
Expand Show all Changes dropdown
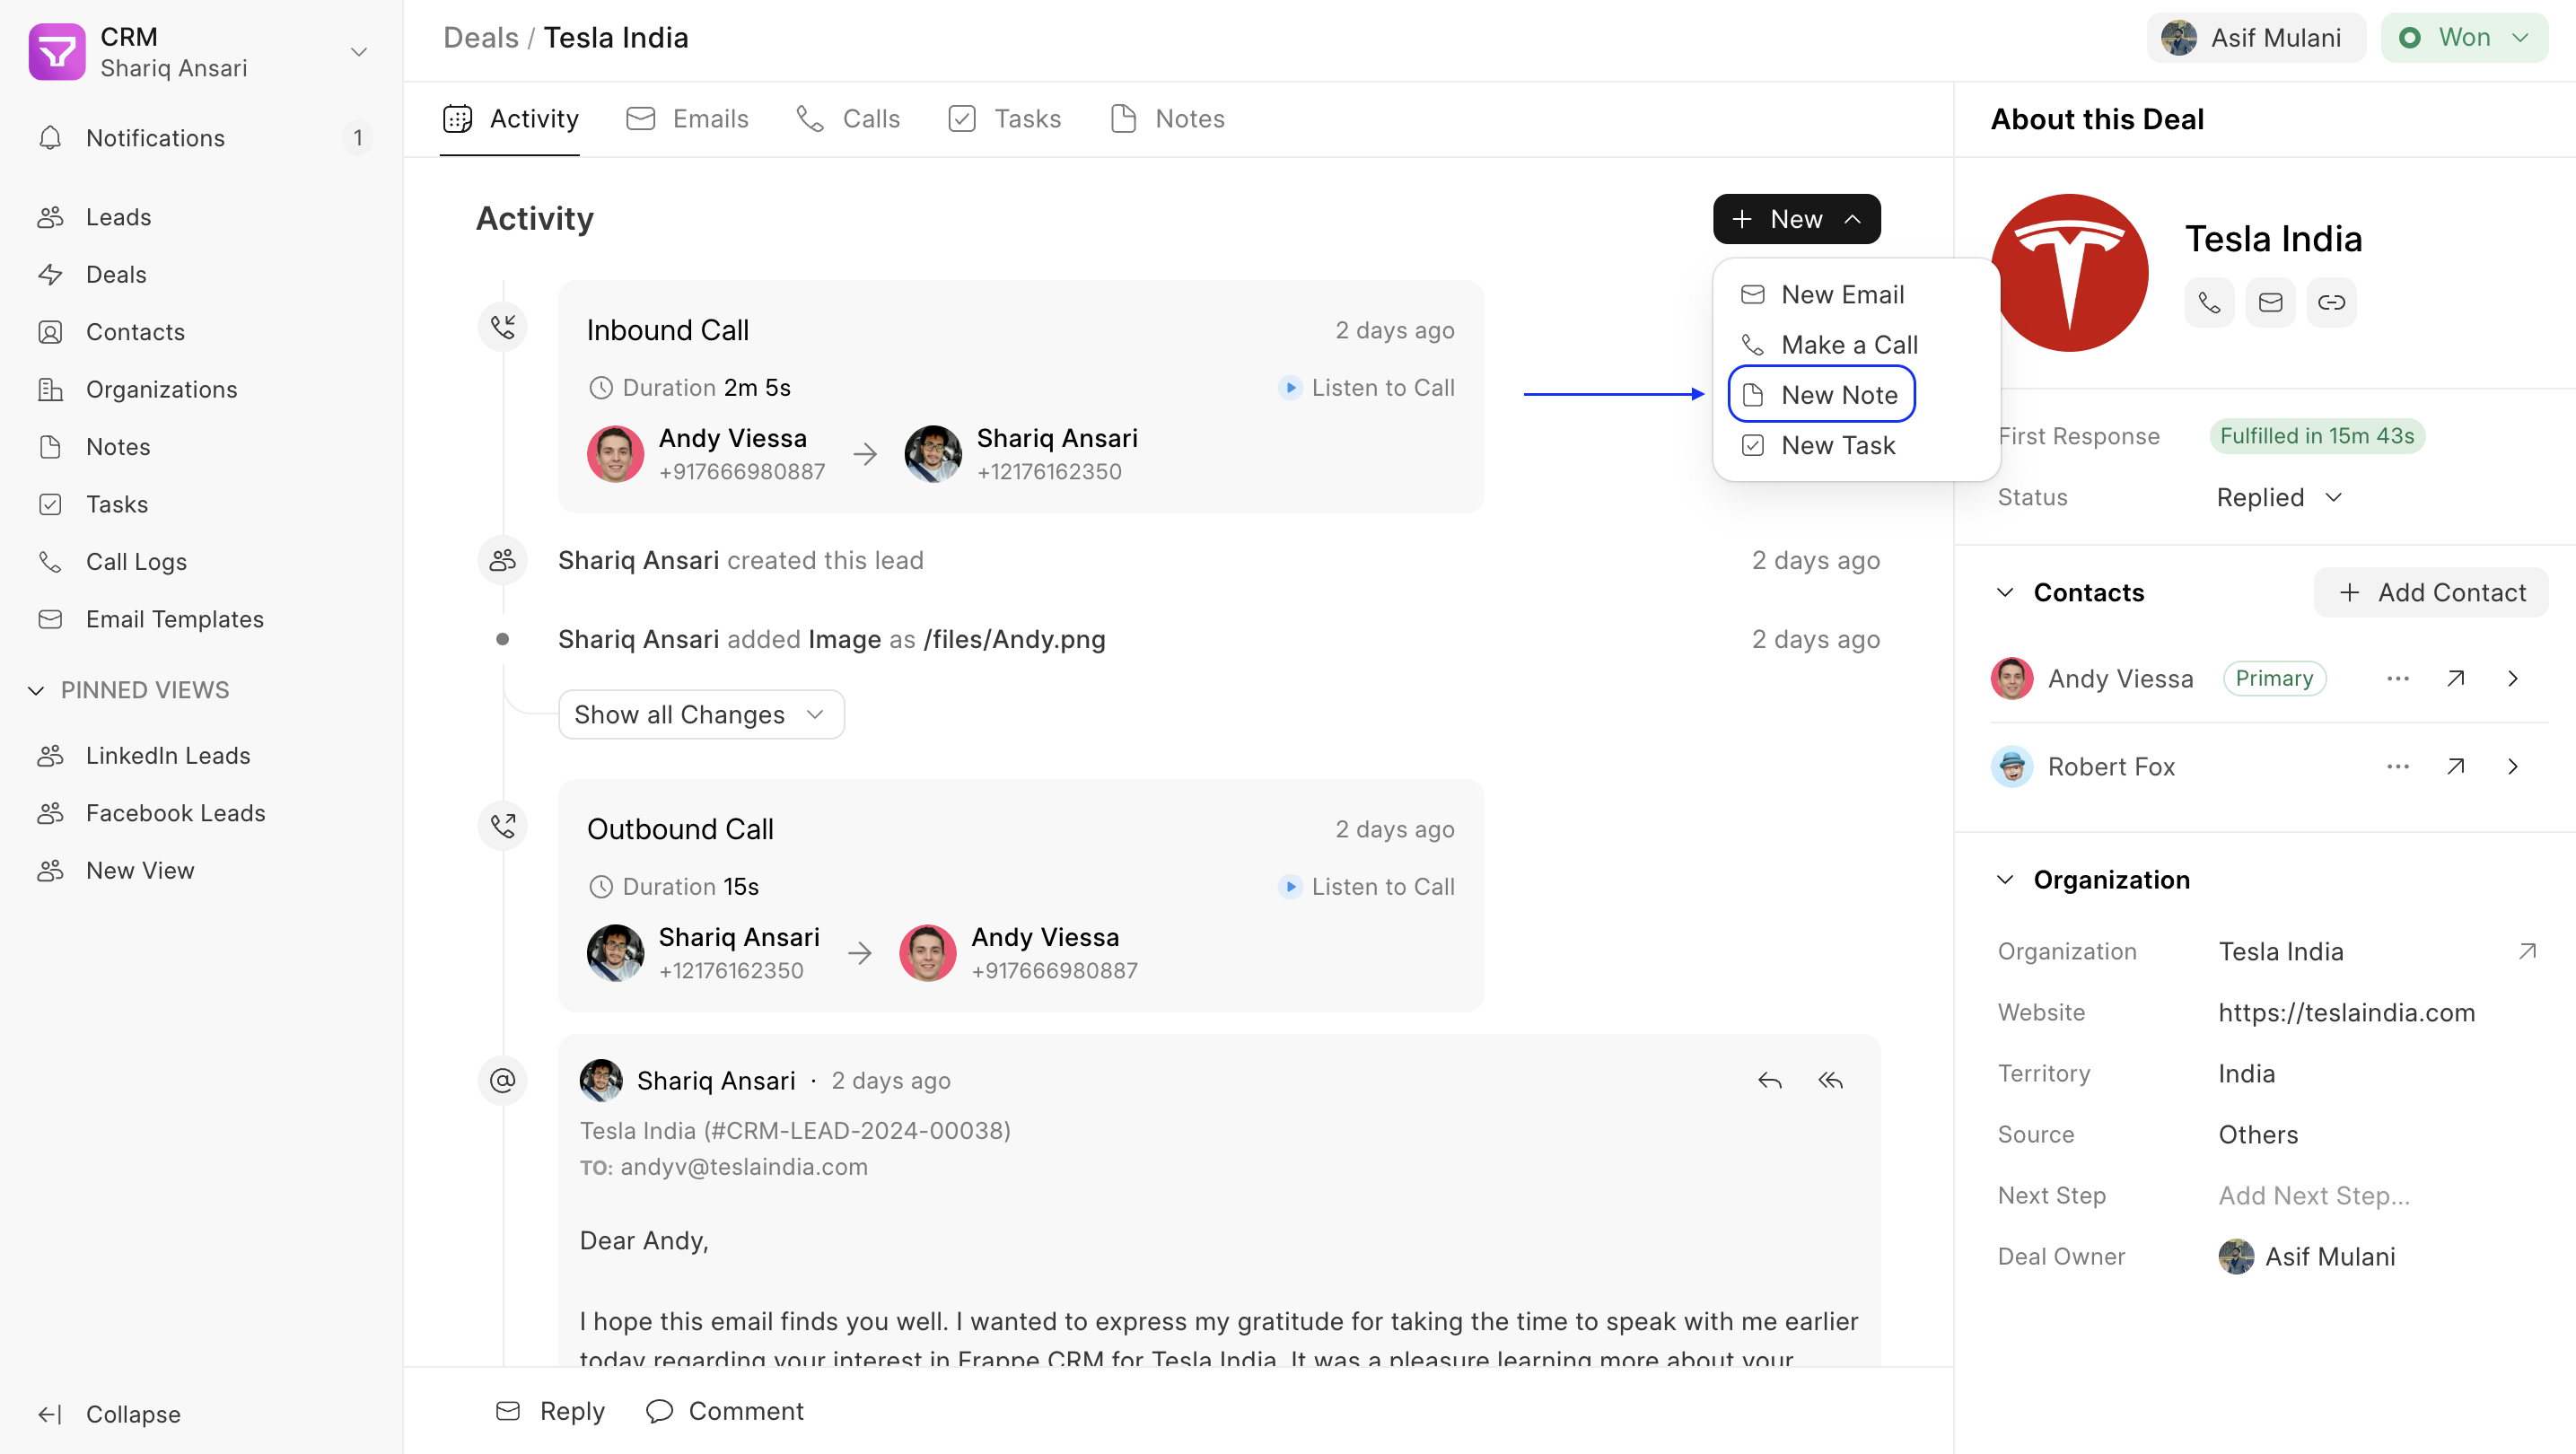pyautogui.click(x=701, y=714)
